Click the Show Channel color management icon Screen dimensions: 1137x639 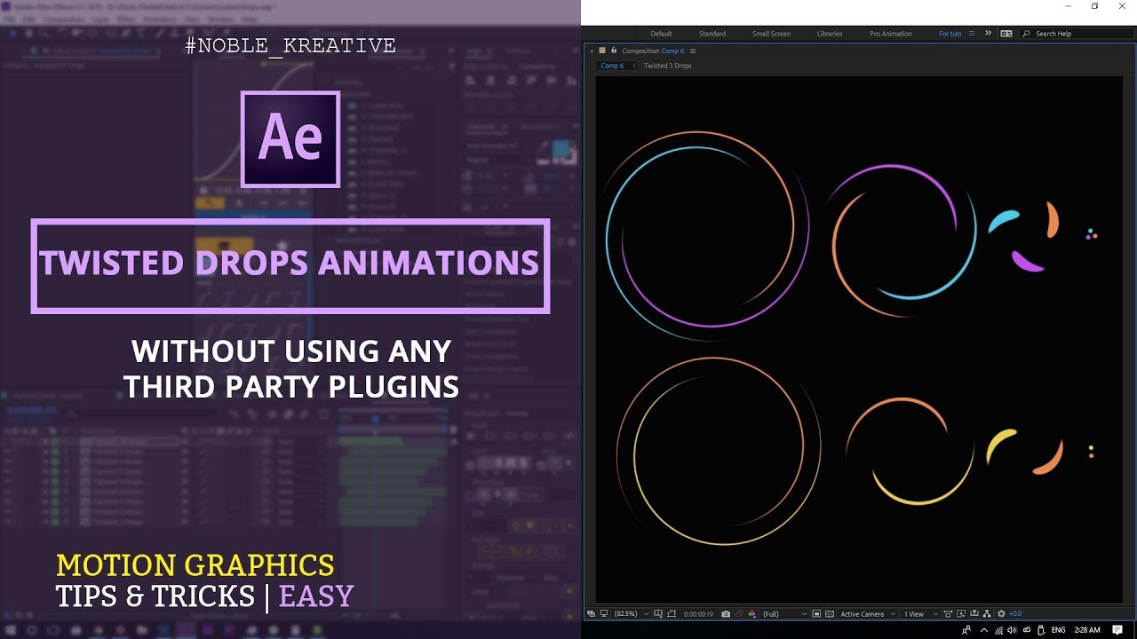pyautogui.click(x=752, y=614)
